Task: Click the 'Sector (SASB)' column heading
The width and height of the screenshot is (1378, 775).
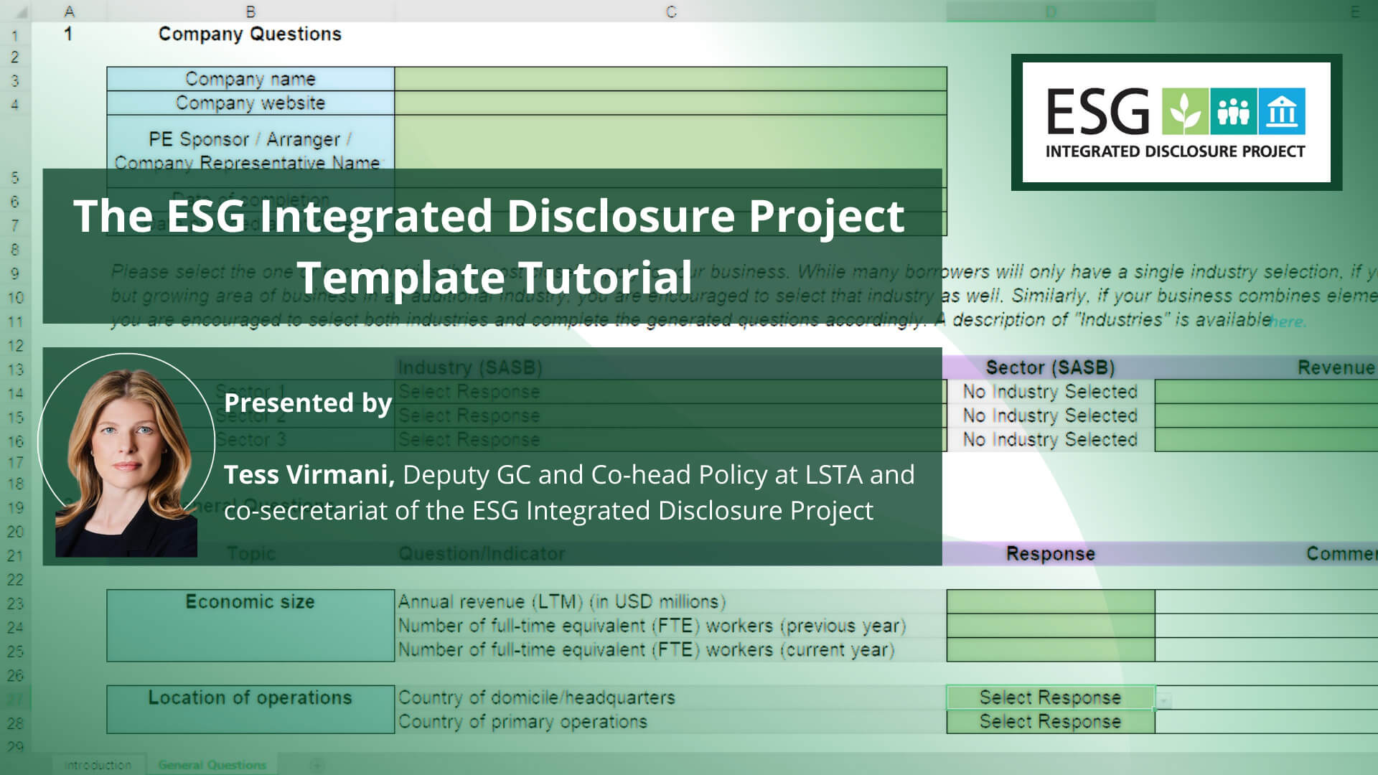Action: point(1050,367)
